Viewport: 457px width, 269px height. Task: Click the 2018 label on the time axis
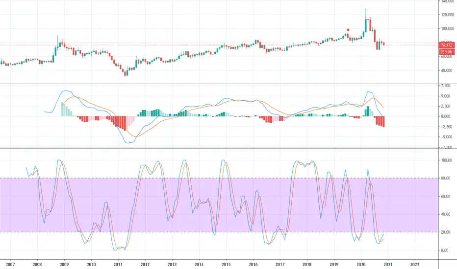coord(307,264)
